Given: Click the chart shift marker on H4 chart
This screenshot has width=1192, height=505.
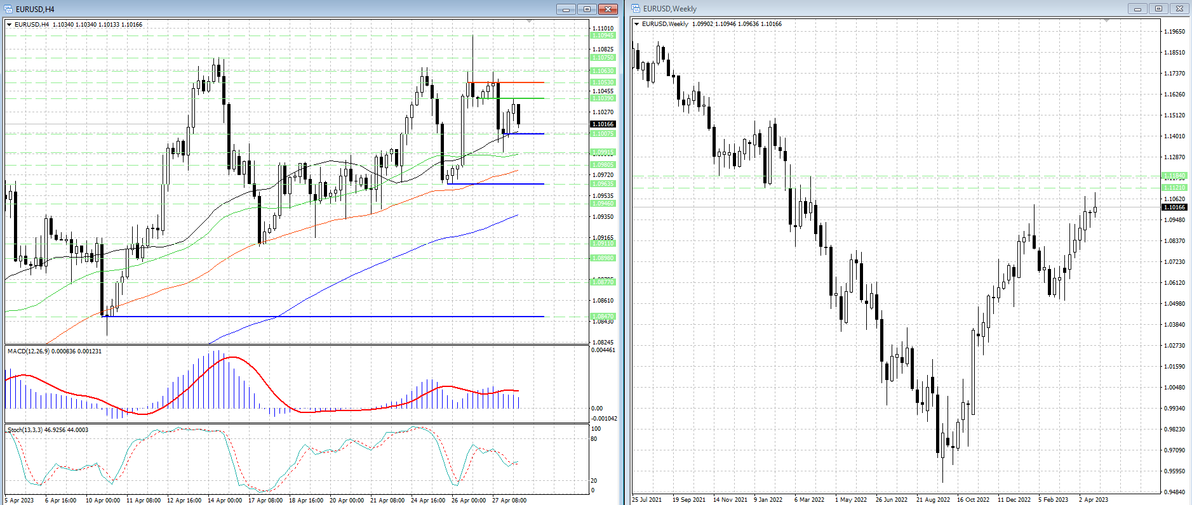Looking at the screenshot, I should coord(530,22).
